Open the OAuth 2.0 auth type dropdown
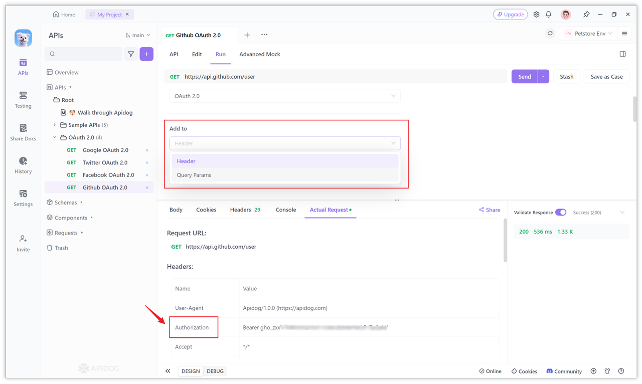642x384 pixels. (x=285, y=96)
